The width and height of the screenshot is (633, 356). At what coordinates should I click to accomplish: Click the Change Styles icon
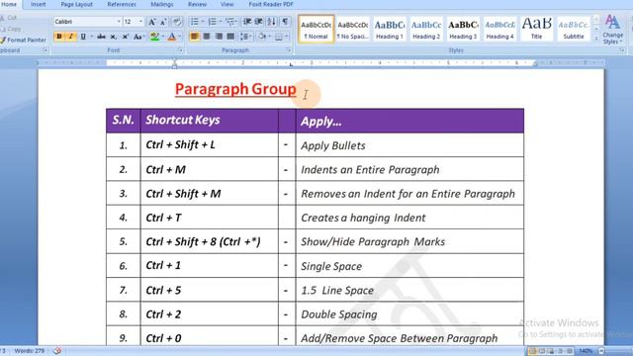click(x=612, y=29)
